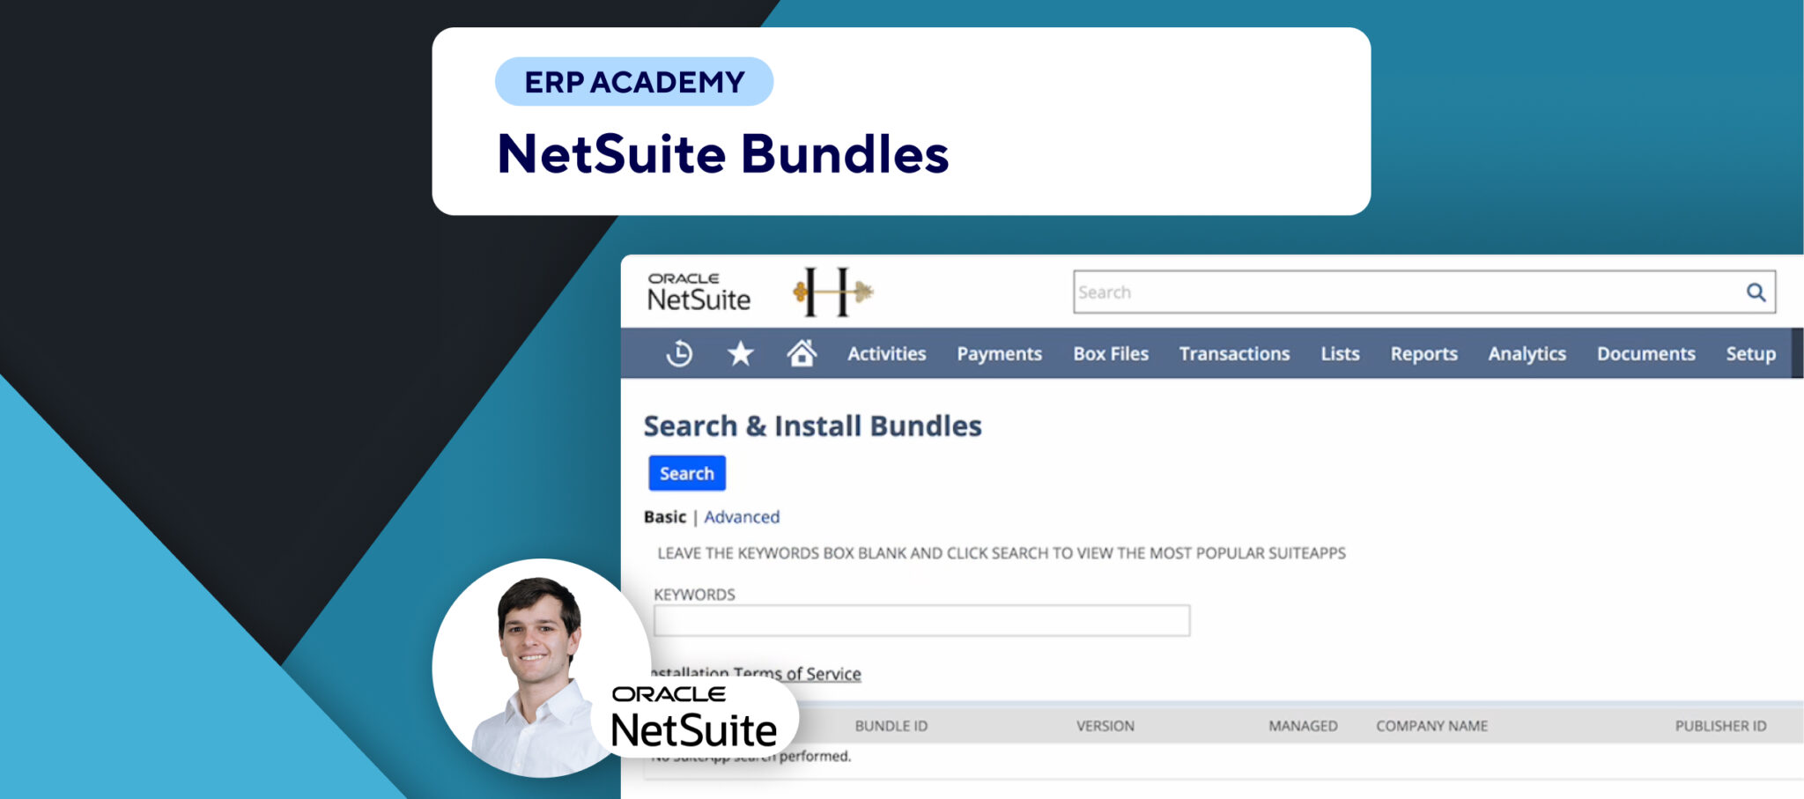Open the Reports menu
Image resolution: width=1804 pixels, height=799 pixels.
click(x=1424, y=353)
